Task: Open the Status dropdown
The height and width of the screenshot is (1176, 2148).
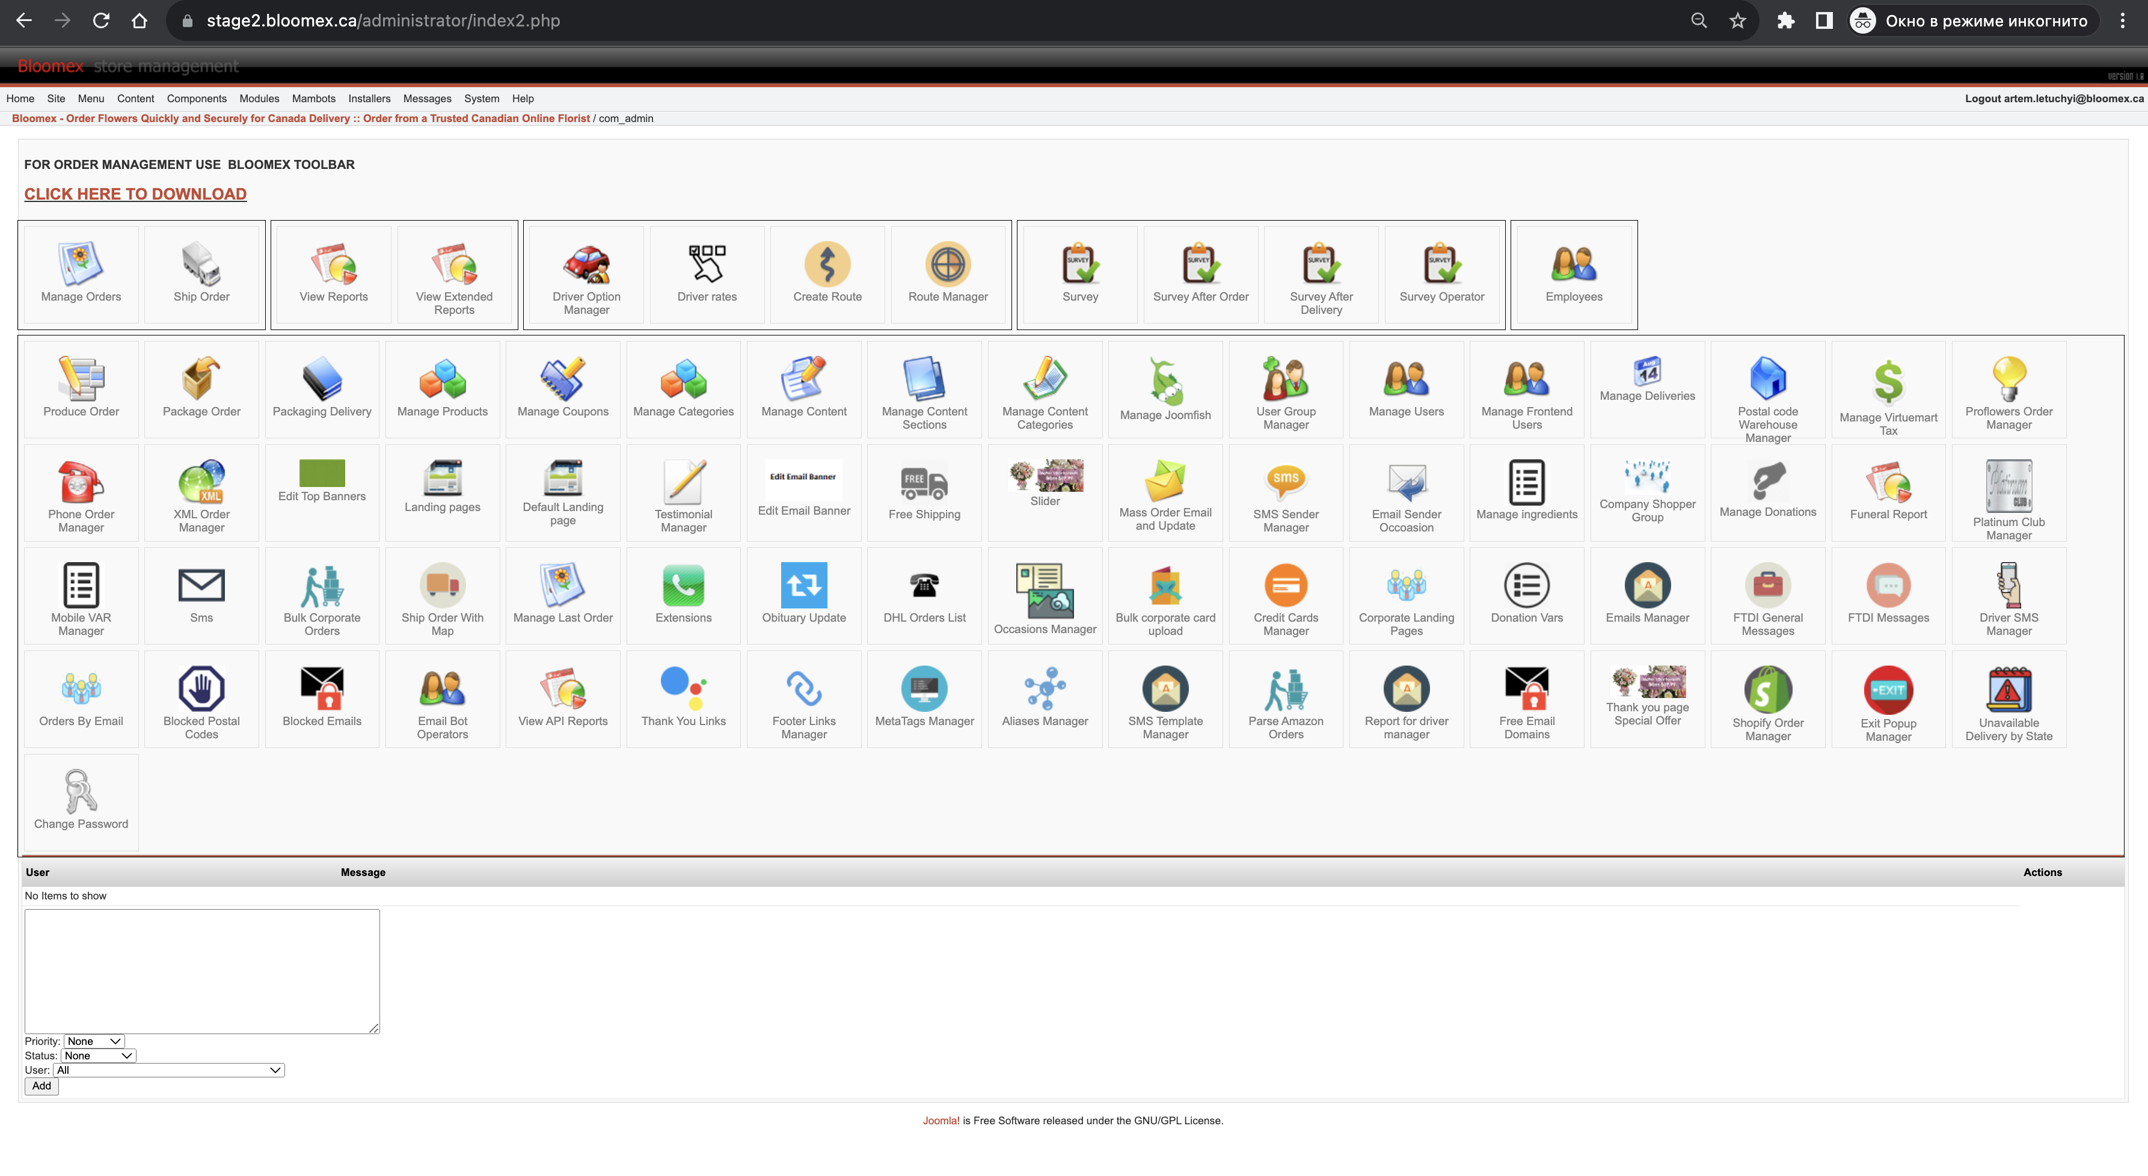Action: tap(99, 1055)
